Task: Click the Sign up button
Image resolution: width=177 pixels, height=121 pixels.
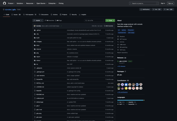Action: [171, 3]
